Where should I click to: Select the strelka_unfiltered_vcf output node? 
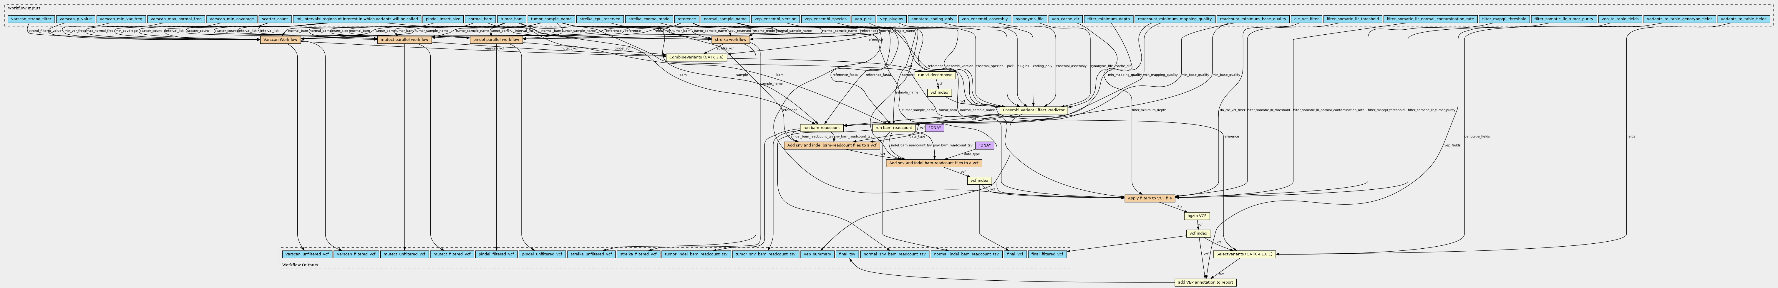pos(591,254)
